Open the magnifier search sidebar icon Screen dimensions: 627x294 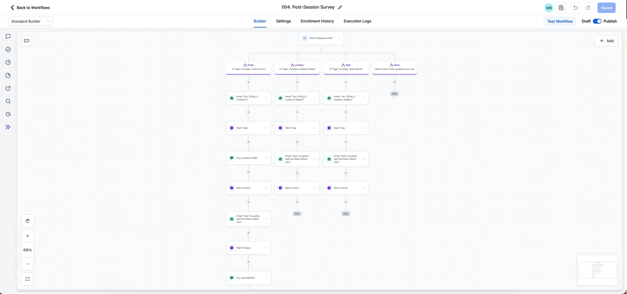point(8,101)
